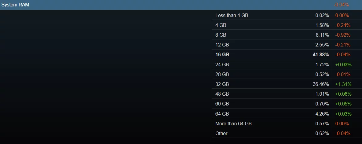Click the 60 GB row label

pos(222,104)
